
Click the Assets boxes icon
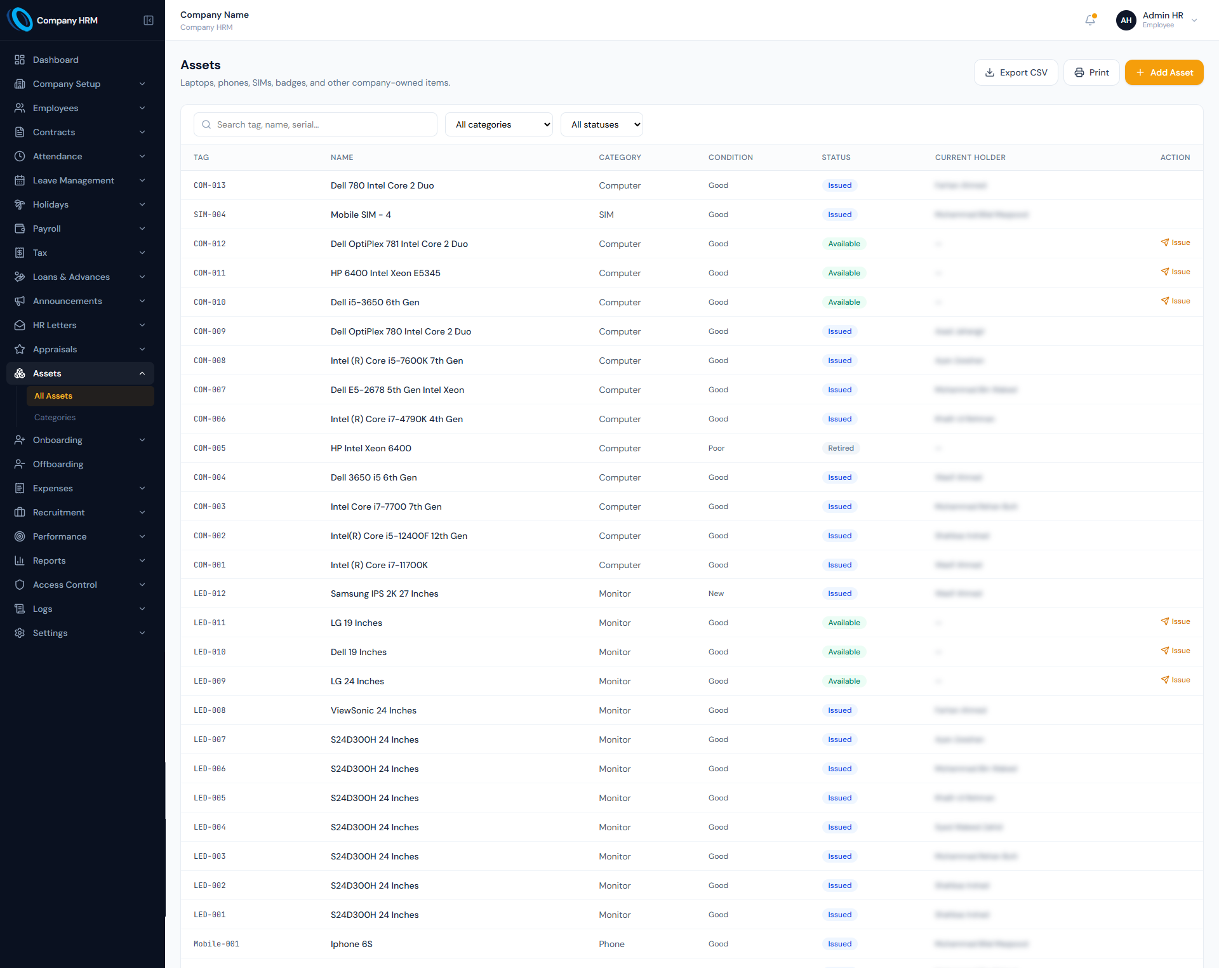[20, 373]
